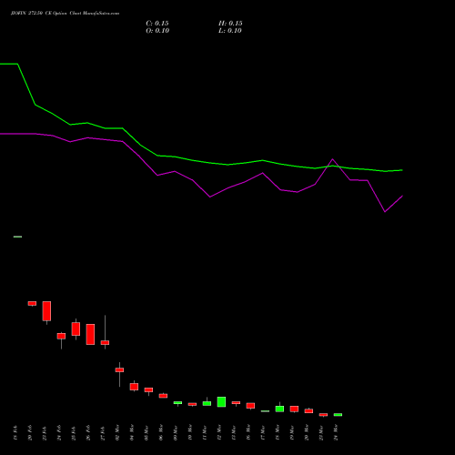The height and width of the screenshot is (455, 455).
Task: Select the '23 Feb' date label
Action: tap(45, 433)
